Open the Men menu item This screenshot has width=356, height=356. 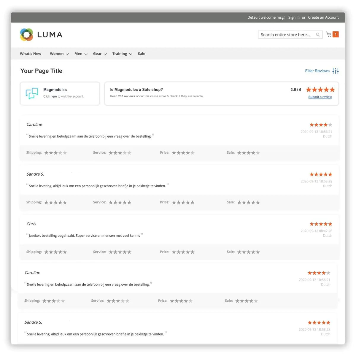click(78, 54)
